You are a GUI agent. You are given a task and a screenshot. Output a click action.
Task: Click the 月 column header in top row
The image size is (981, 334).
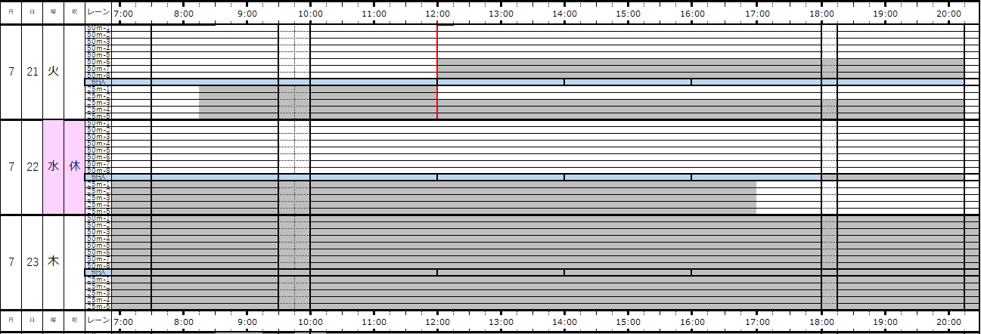pyautogui.click(x=11, y=13)
